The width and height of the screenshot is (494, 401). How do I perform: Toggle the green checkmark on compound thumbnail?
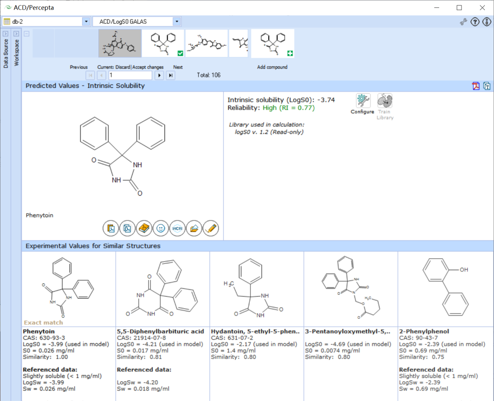180,53
